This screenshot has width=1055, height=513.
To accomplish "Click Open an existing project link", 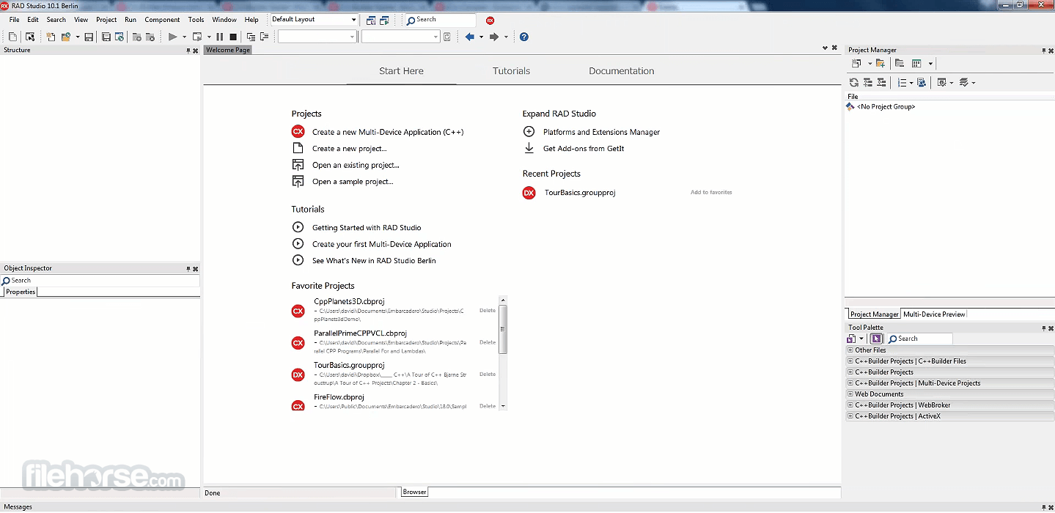I will coord(356,165).
